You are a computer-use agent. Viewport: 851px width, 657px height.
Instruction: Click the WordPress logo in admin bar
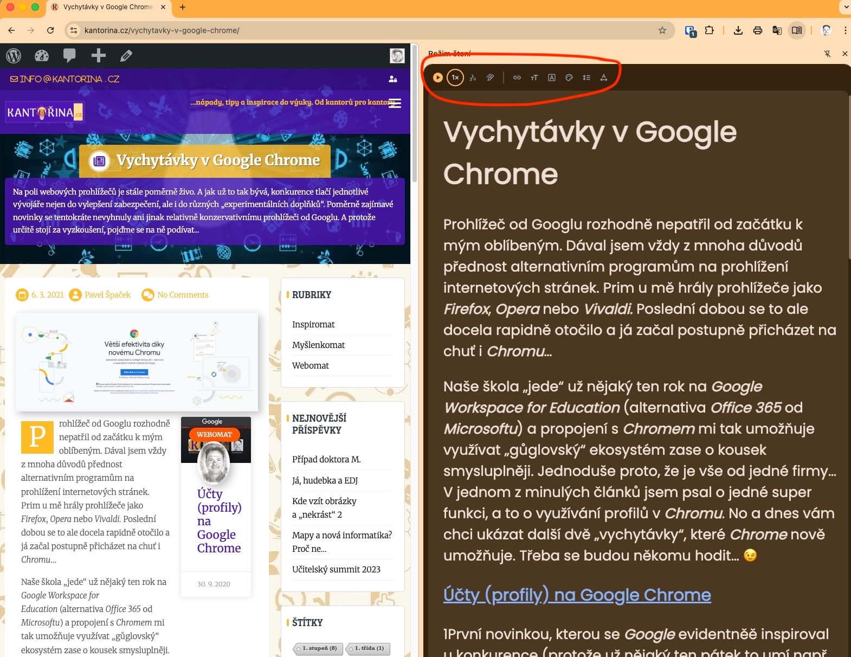pyautogui.click(x=14, y=55)
